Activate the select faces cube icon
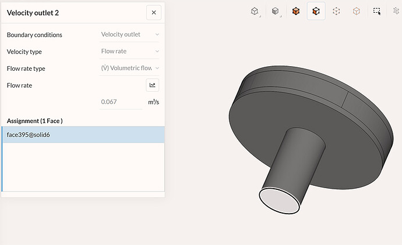402x245 pixels. (x=316, y=11)
